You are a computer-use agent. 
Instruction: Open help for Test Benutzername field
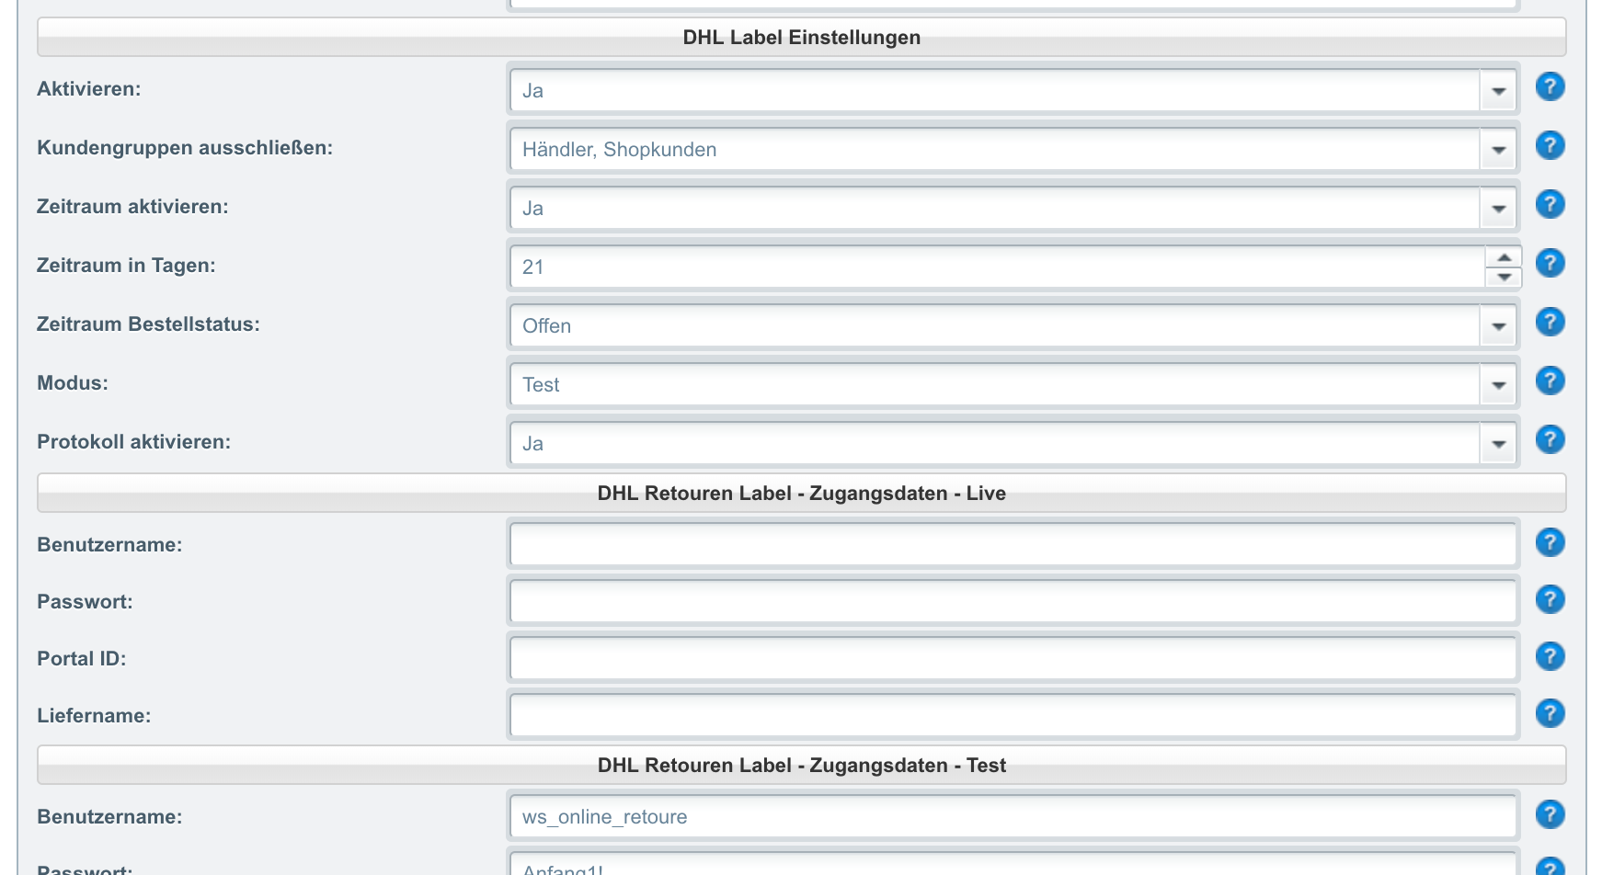pyautogui.click(x=1550, y=815)
